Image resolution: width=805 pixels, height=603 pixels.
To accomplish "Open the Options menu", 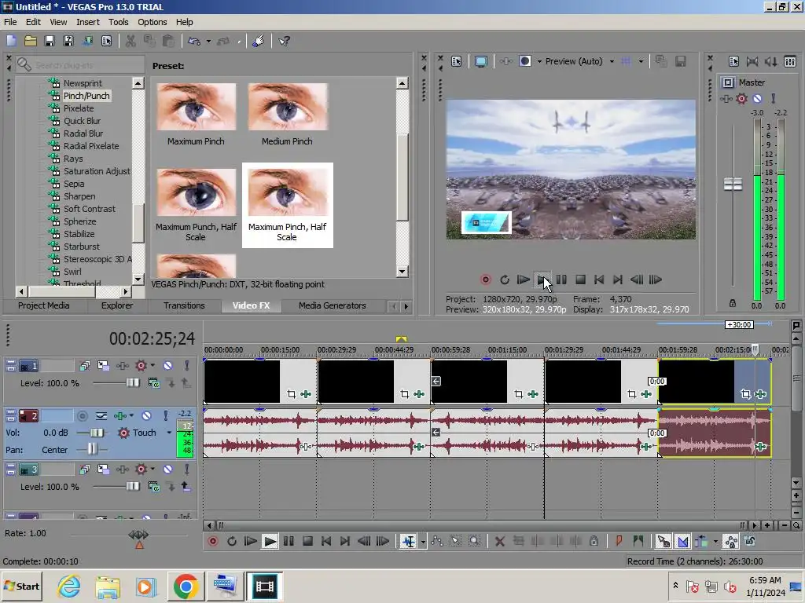I will (152, 22).
